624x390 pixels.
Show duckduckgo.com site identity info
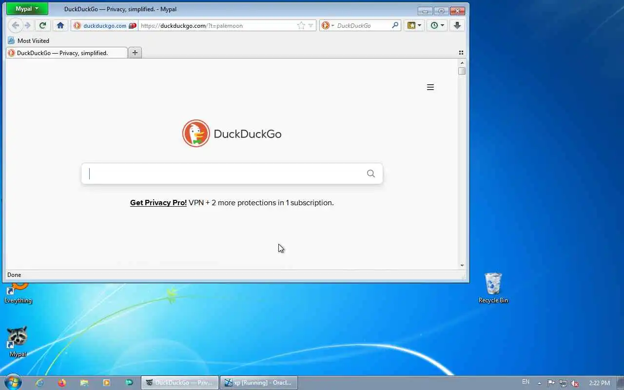click(x=104, y=26)
